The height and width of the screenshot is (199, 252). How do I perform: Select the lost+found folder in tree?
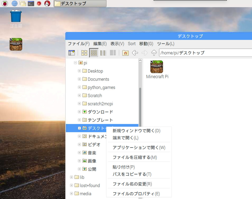point(87,185)
